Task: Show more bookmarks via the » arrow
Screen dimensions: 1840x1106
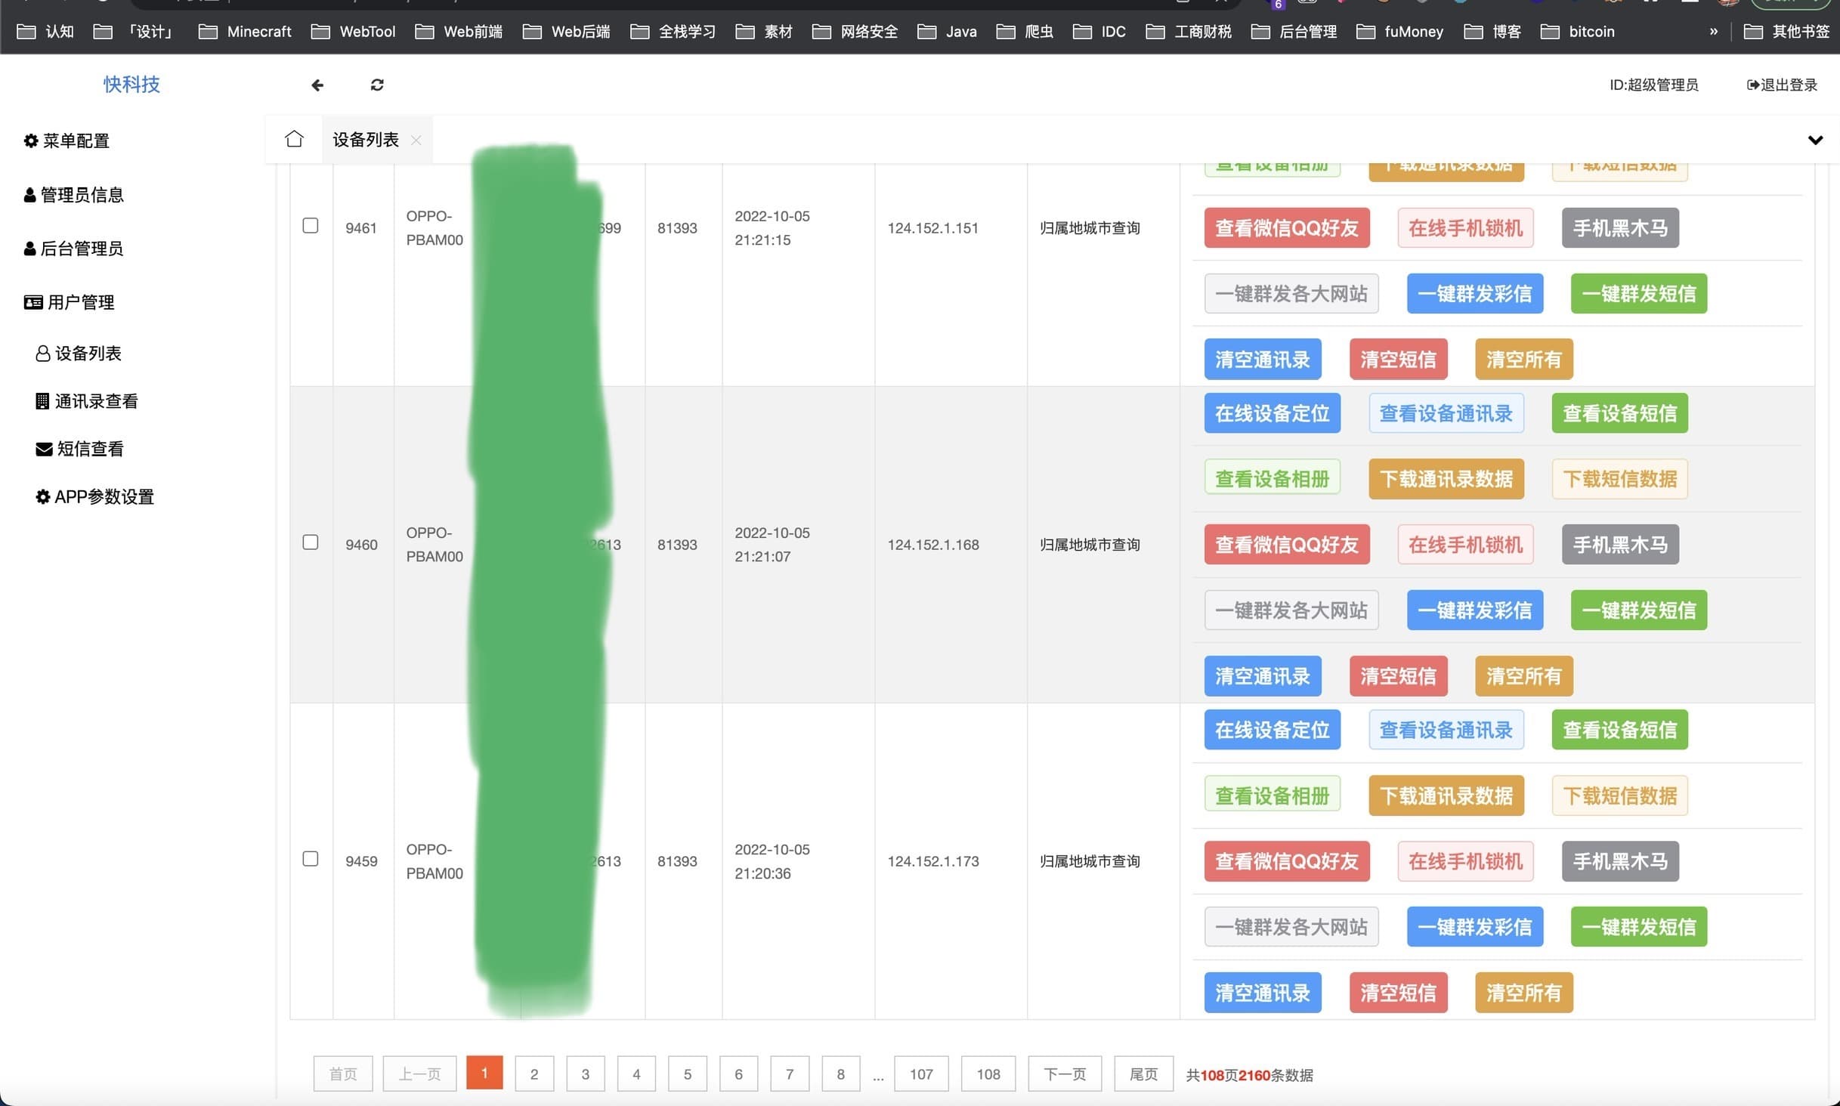Action: coord(1713,32)
